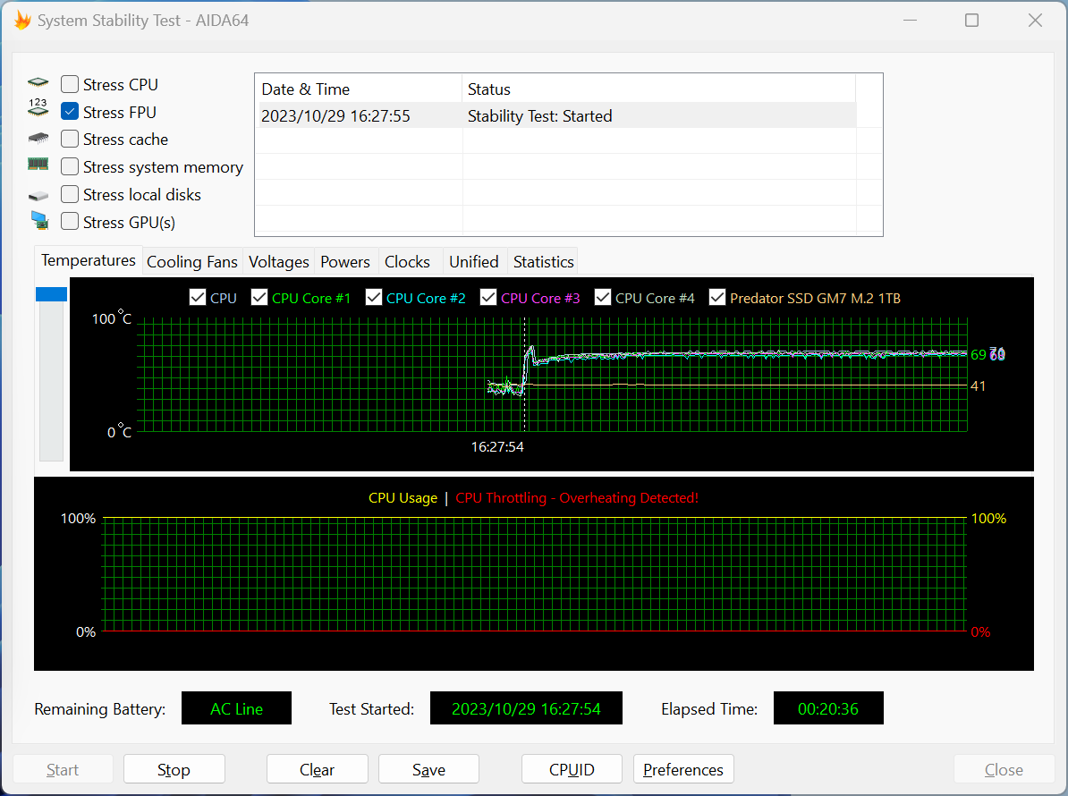Viewport: 1068px width, 796px height.
Task: Switch to the Cooling Fans tab
Action: pos(192,262)
